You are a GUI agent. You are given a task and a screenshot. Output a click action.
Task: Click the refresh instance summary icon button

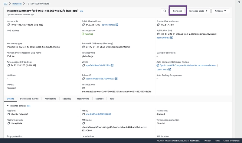click(x=165, y=11)
